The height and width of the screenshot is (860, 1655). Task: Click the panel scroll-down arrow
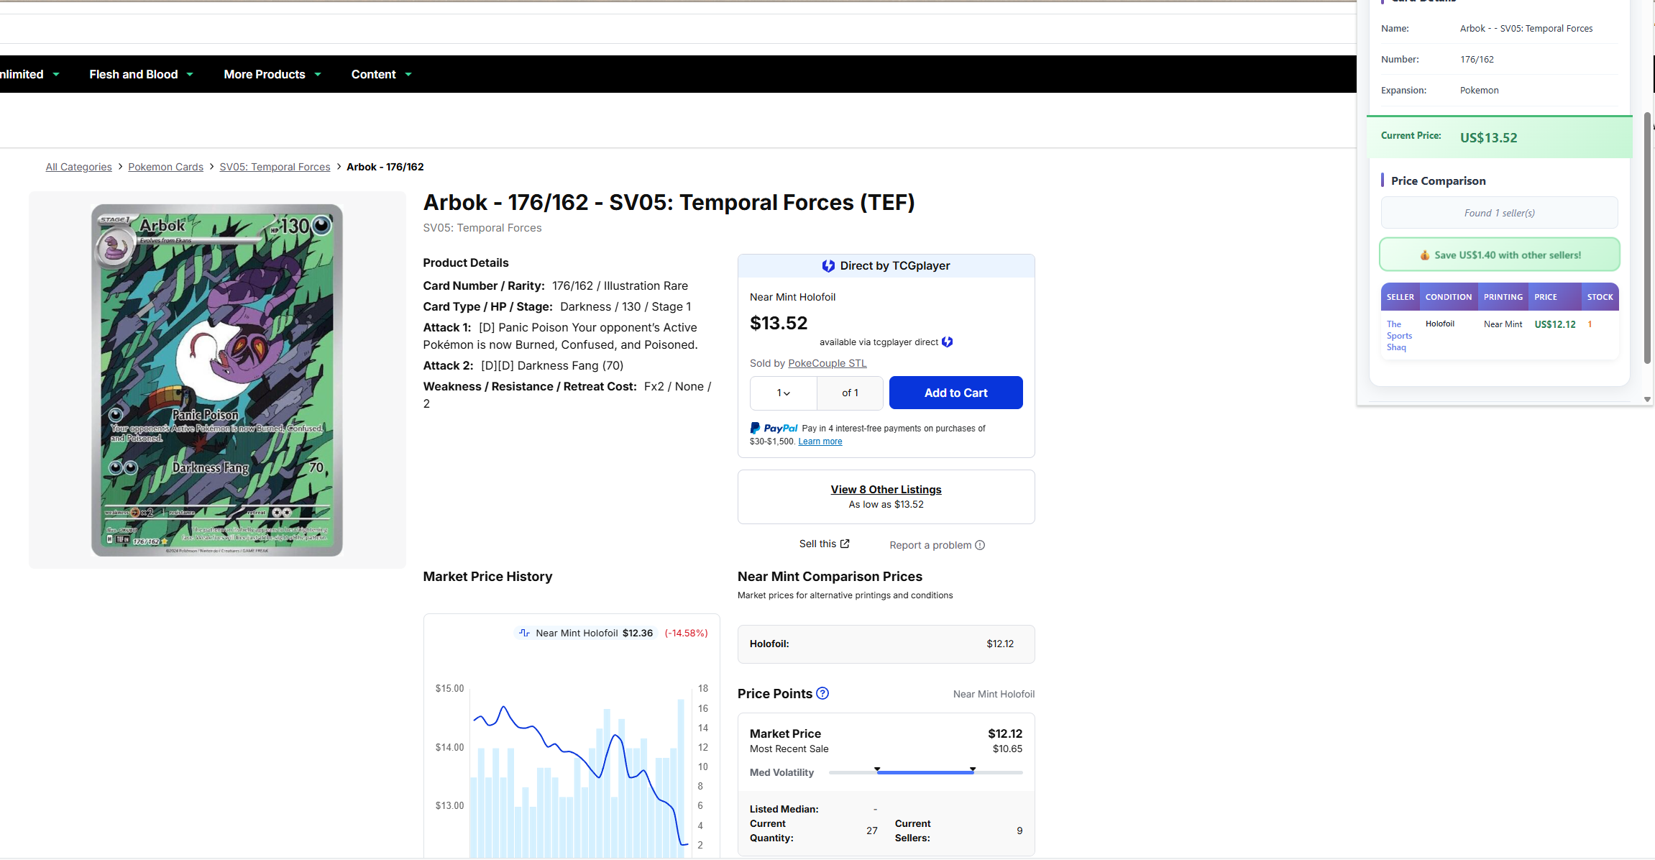coord(1647,399)
